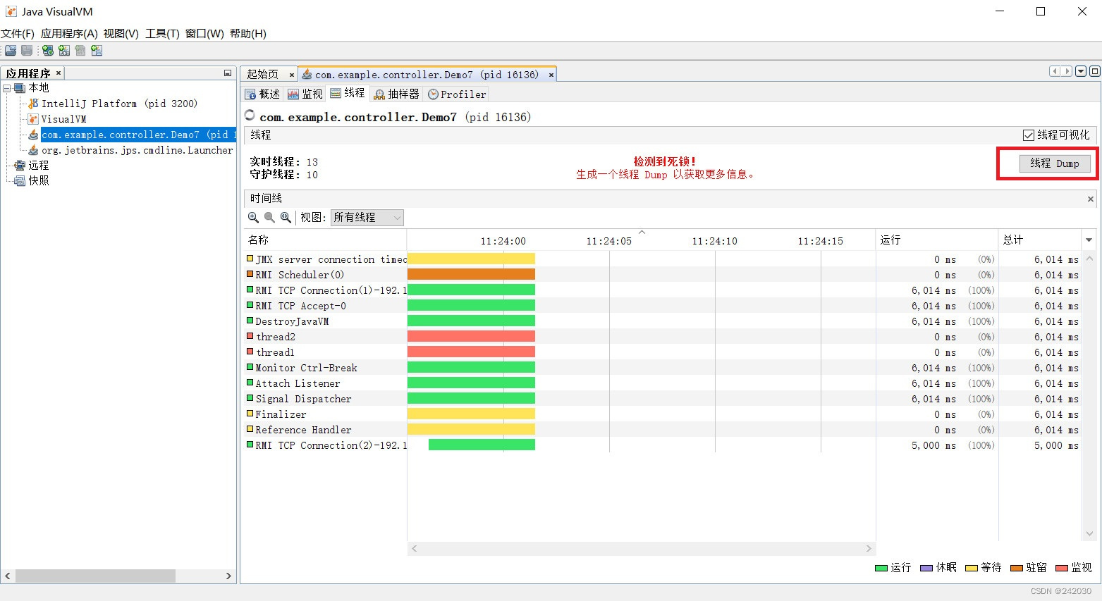This screenshot has width=1102, height=601.
Task: Open the 窗口(W) menu
Action: point(204,34)
